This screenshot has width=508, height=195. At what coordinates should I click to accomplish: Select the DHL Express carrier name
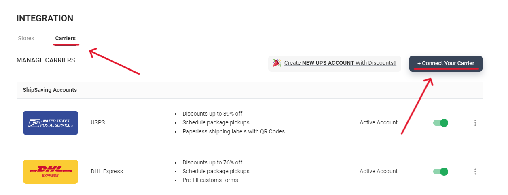point(107,171)
